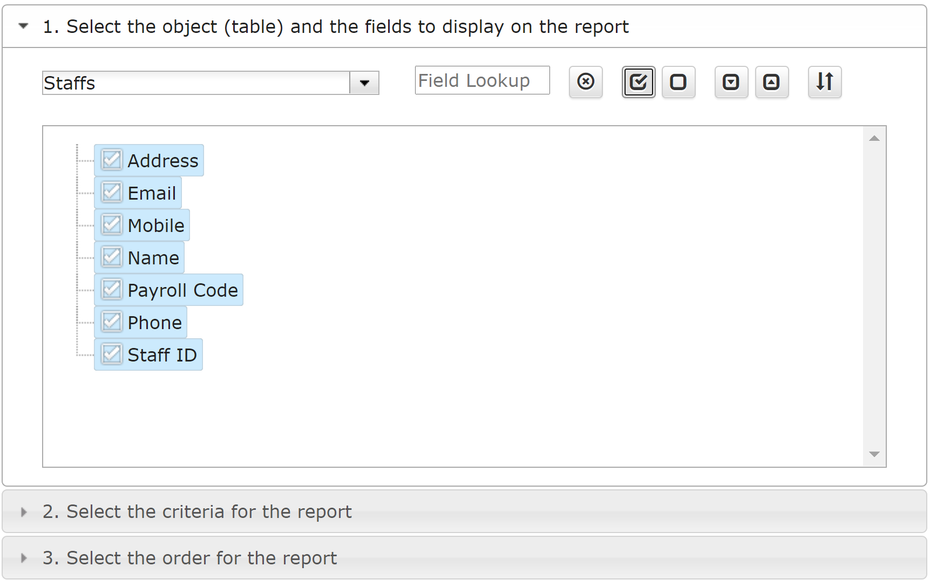Click the clear field lookup X icon
Image resolution: width=930 pixels, height=580 pixels.
click(586, 82)
